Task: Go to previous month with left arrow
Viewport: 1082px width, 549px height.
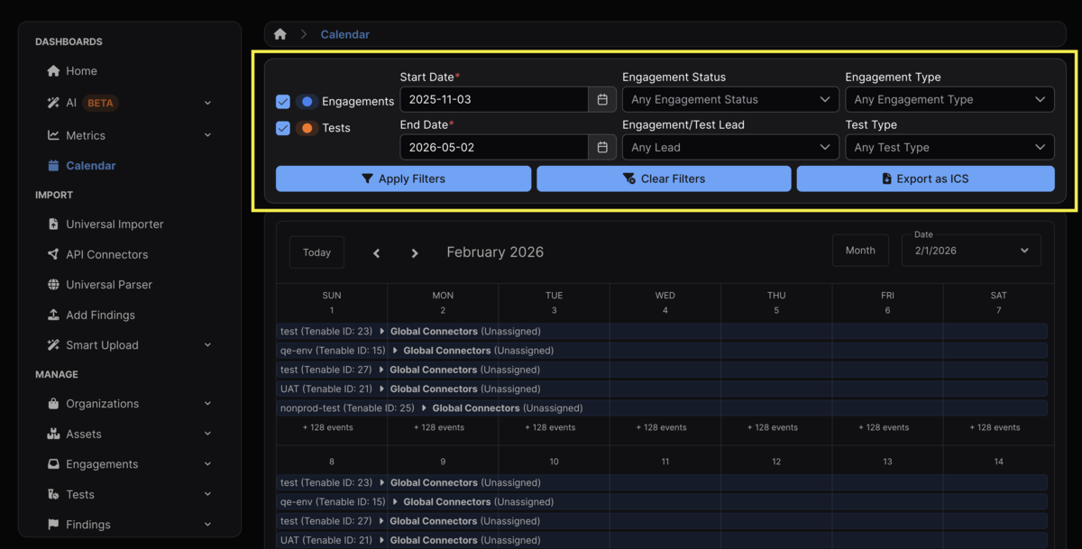Action: tap(377, 253)
